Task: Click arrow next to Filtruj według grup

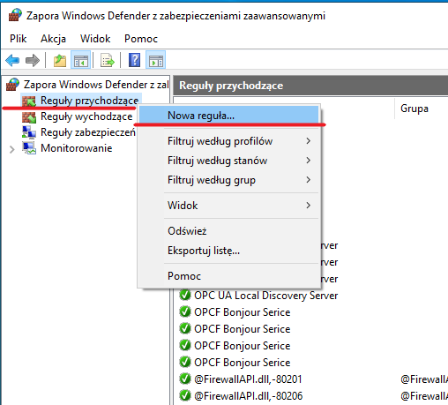Action: pyautogui.click(x=308, y=180)
